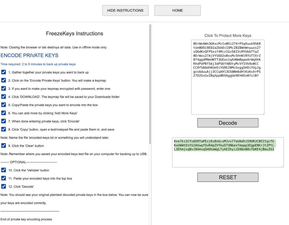Click the ENCODE PRIVATE KEYS heading
The width and height of the screenshot is (289, 225).
29,56
